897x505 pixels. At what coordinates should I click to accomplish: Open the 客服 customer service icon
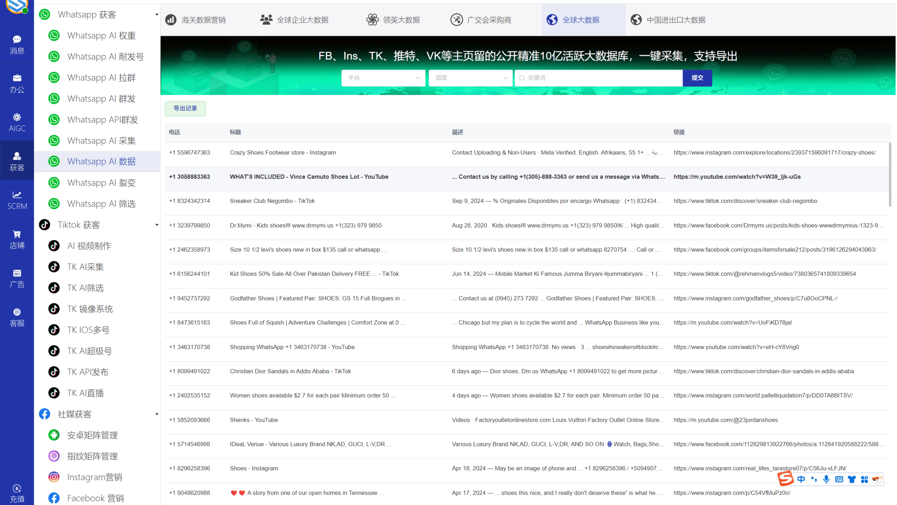pyautogui.click(x=17, y=317)
